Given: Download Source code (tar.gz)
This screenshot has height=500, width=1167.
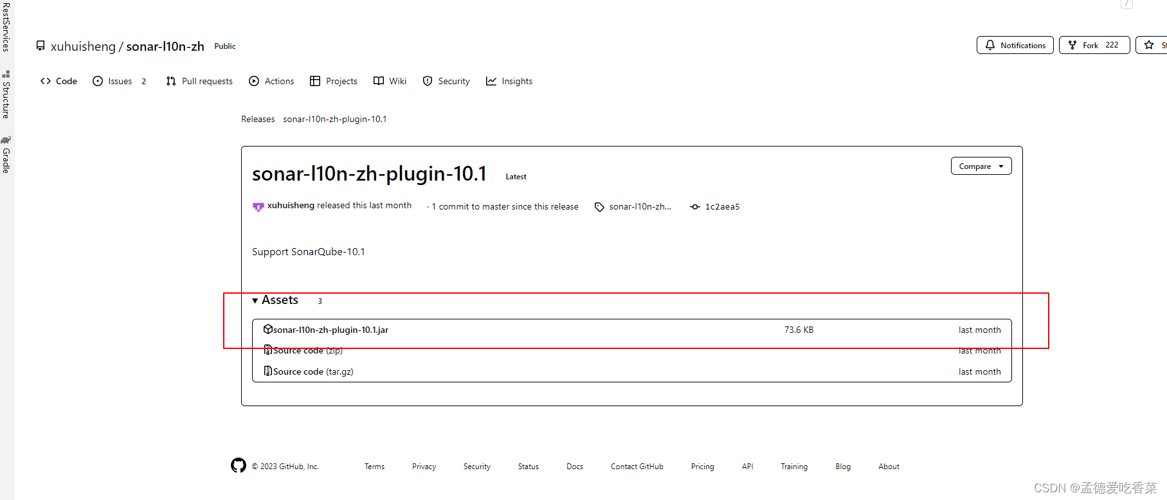Looking at the screenshot, I should (313, 371).
